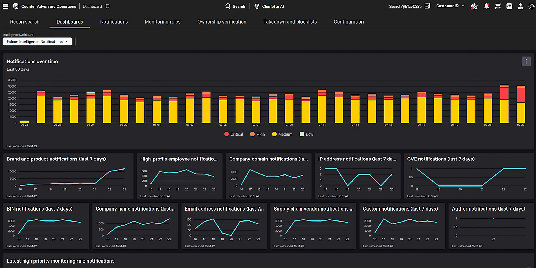The height and width of the screenshot is (268, 536).
Task: Click "Latest high priority monitoring rule notifications" heading
Action: coord(60,261)
